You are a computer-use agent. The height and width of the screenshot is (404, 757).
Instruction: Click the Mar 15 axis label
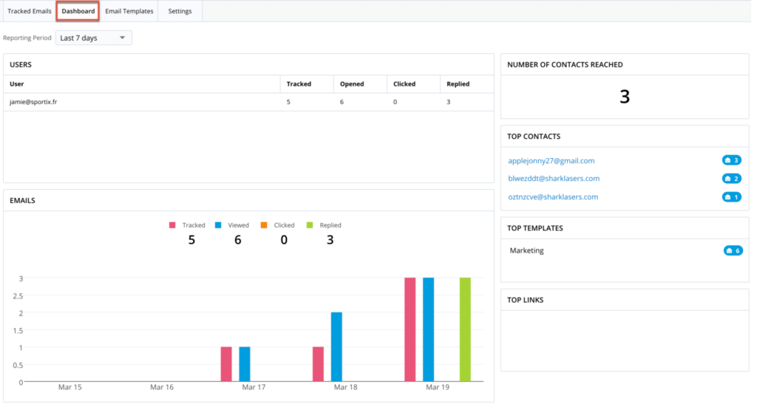(x=70, y=387)
